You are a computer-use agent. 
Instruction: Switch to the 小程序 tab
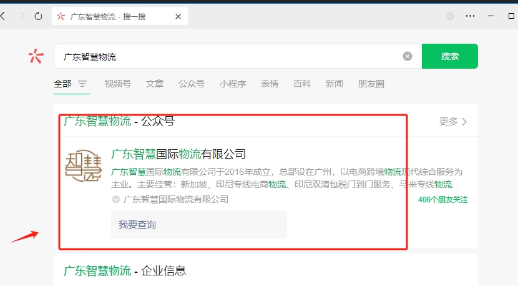(233, 84)
